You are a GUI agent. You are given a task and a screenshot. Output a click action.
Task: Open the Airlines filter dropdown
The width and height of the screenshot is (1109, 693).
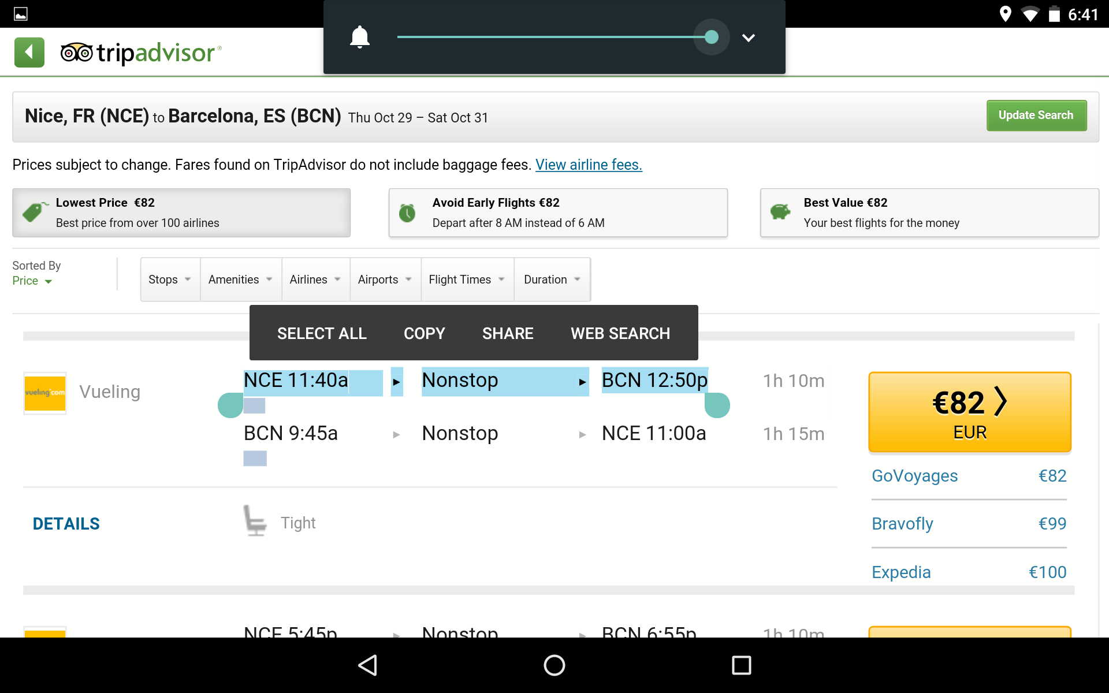coord(315,280)
